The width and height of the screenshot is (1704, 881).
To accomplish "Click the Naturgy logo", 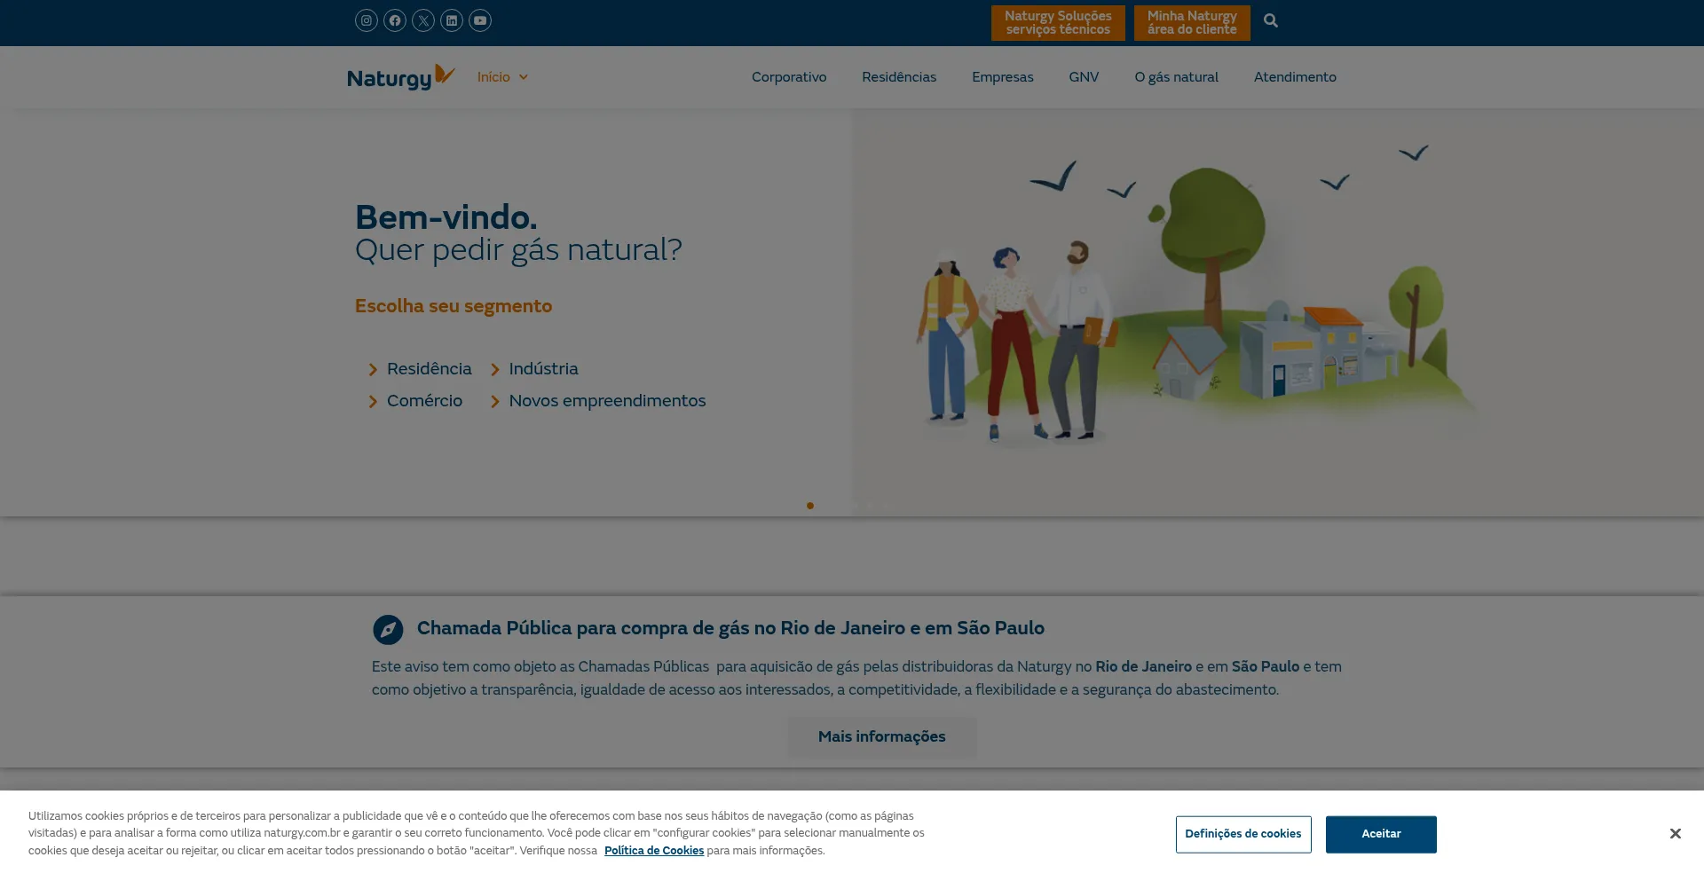I will (x=401, y=77).
